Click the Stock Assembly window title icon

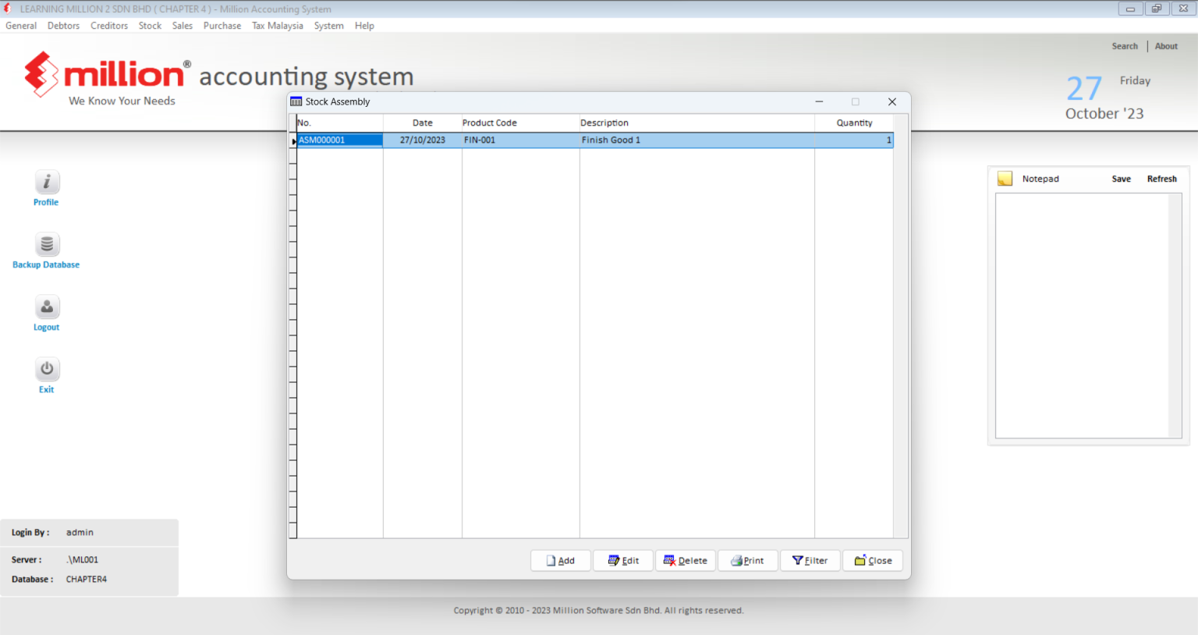click(296, 101)
